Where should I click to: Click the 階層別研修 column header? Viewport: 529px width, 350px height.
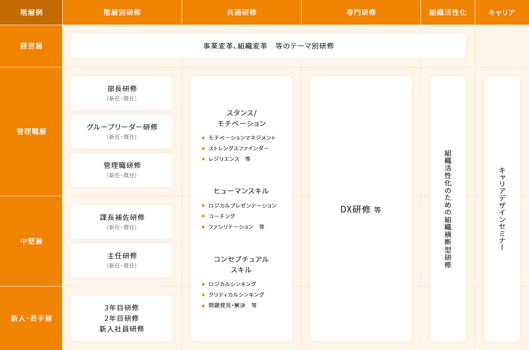click(x=122, y=12)
